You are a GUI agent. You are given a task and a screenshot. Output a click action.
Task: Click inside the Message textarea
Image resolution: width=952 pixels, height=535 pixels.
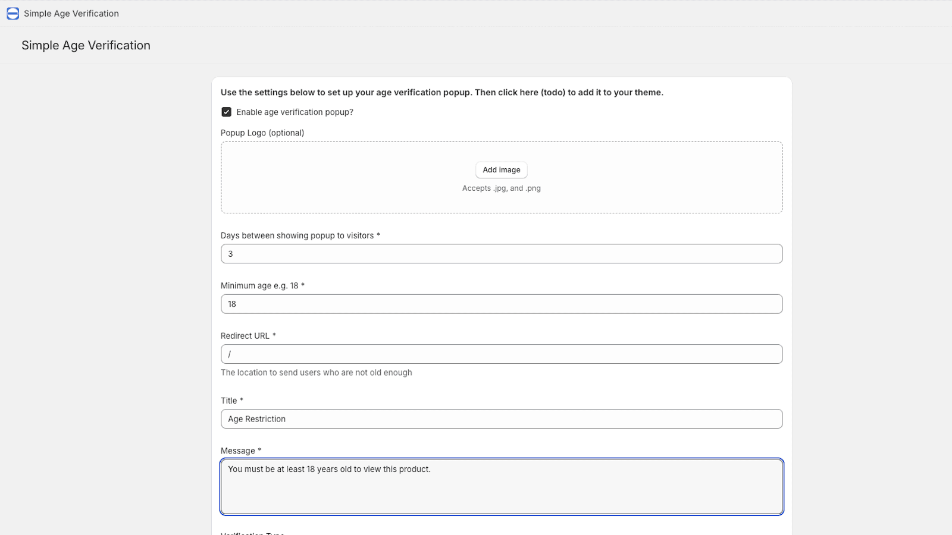pyautogui.click(x=502, y=486)
